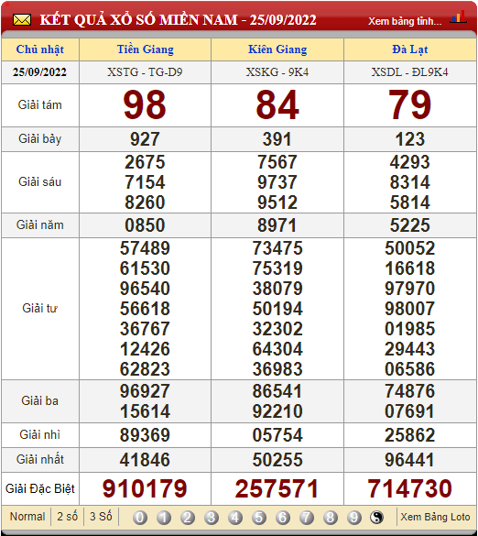478x536 pixels.
Task: Filter loto by digit 4 ball
Action: (235, 518)
